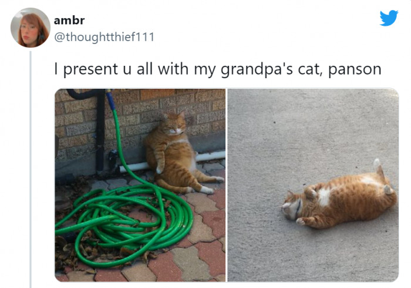Screen dimensions: 411x288
Task: Open the right photo of cat on pavement
Action: pos(313,185)
